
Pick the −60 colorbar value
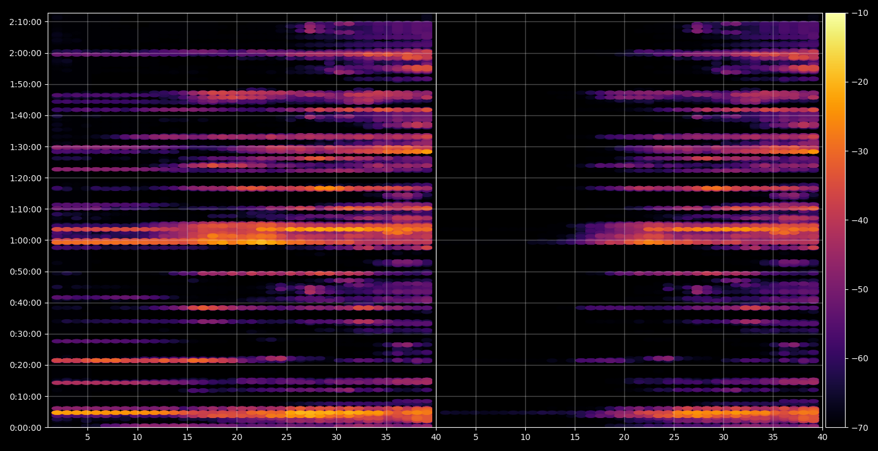point(859,358)
